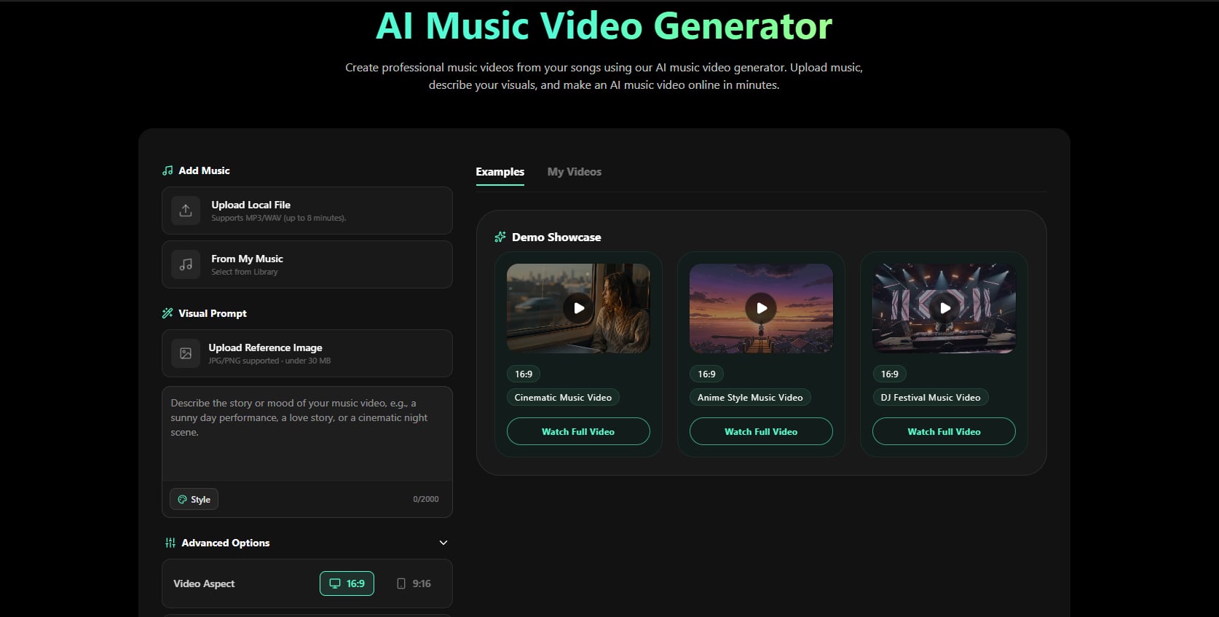Select the 9:16 portrait video aspect

point(414,583)
